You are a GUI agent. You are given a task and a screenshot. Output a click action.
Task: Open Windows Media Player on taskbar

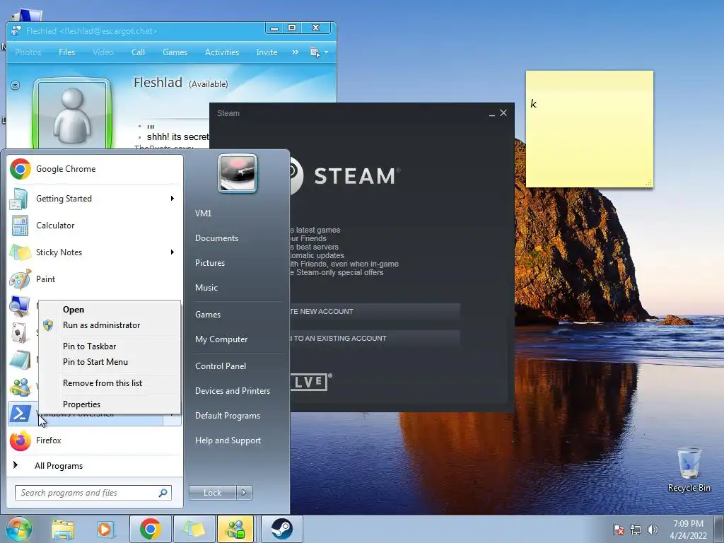point(105,529)
